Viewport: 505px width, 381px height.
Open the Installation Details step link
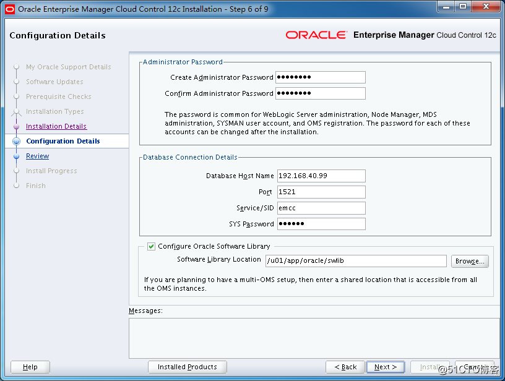56,126
